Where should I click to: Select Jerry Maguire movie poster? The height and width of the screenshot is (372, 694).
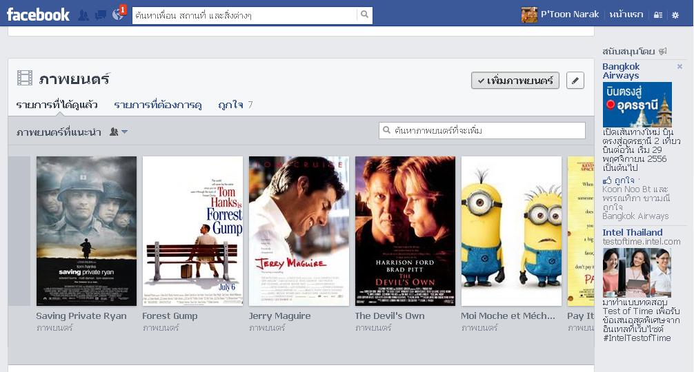click(x=299, y=231)
